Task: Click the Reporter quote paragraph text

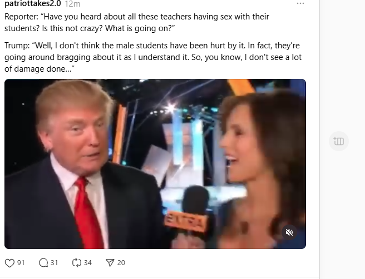Action: (x=137, y=23)
